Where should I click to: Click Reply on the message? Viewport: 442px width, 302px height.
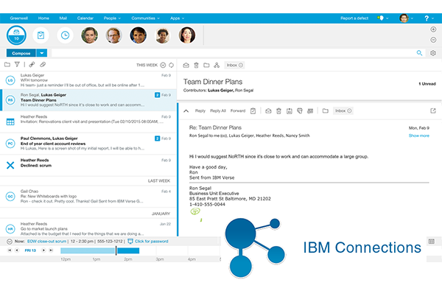point(200,110)
